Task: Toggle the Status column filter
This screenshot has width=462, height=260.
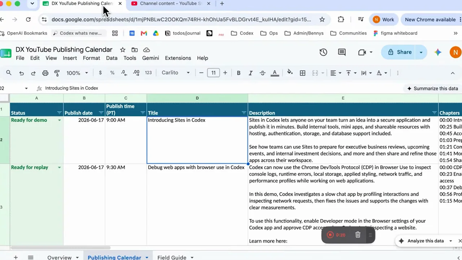Action: (x=59, y=113)
